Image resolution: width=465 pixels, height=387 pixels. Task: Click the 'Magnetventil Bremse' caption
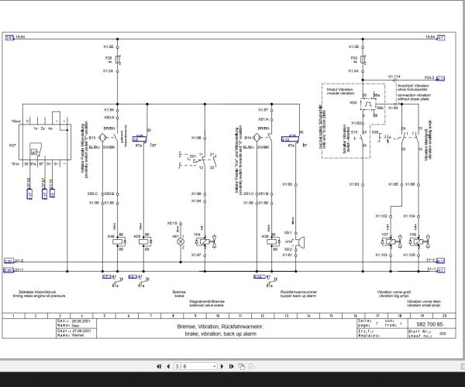pyautogui.click(x=207, y=301)
